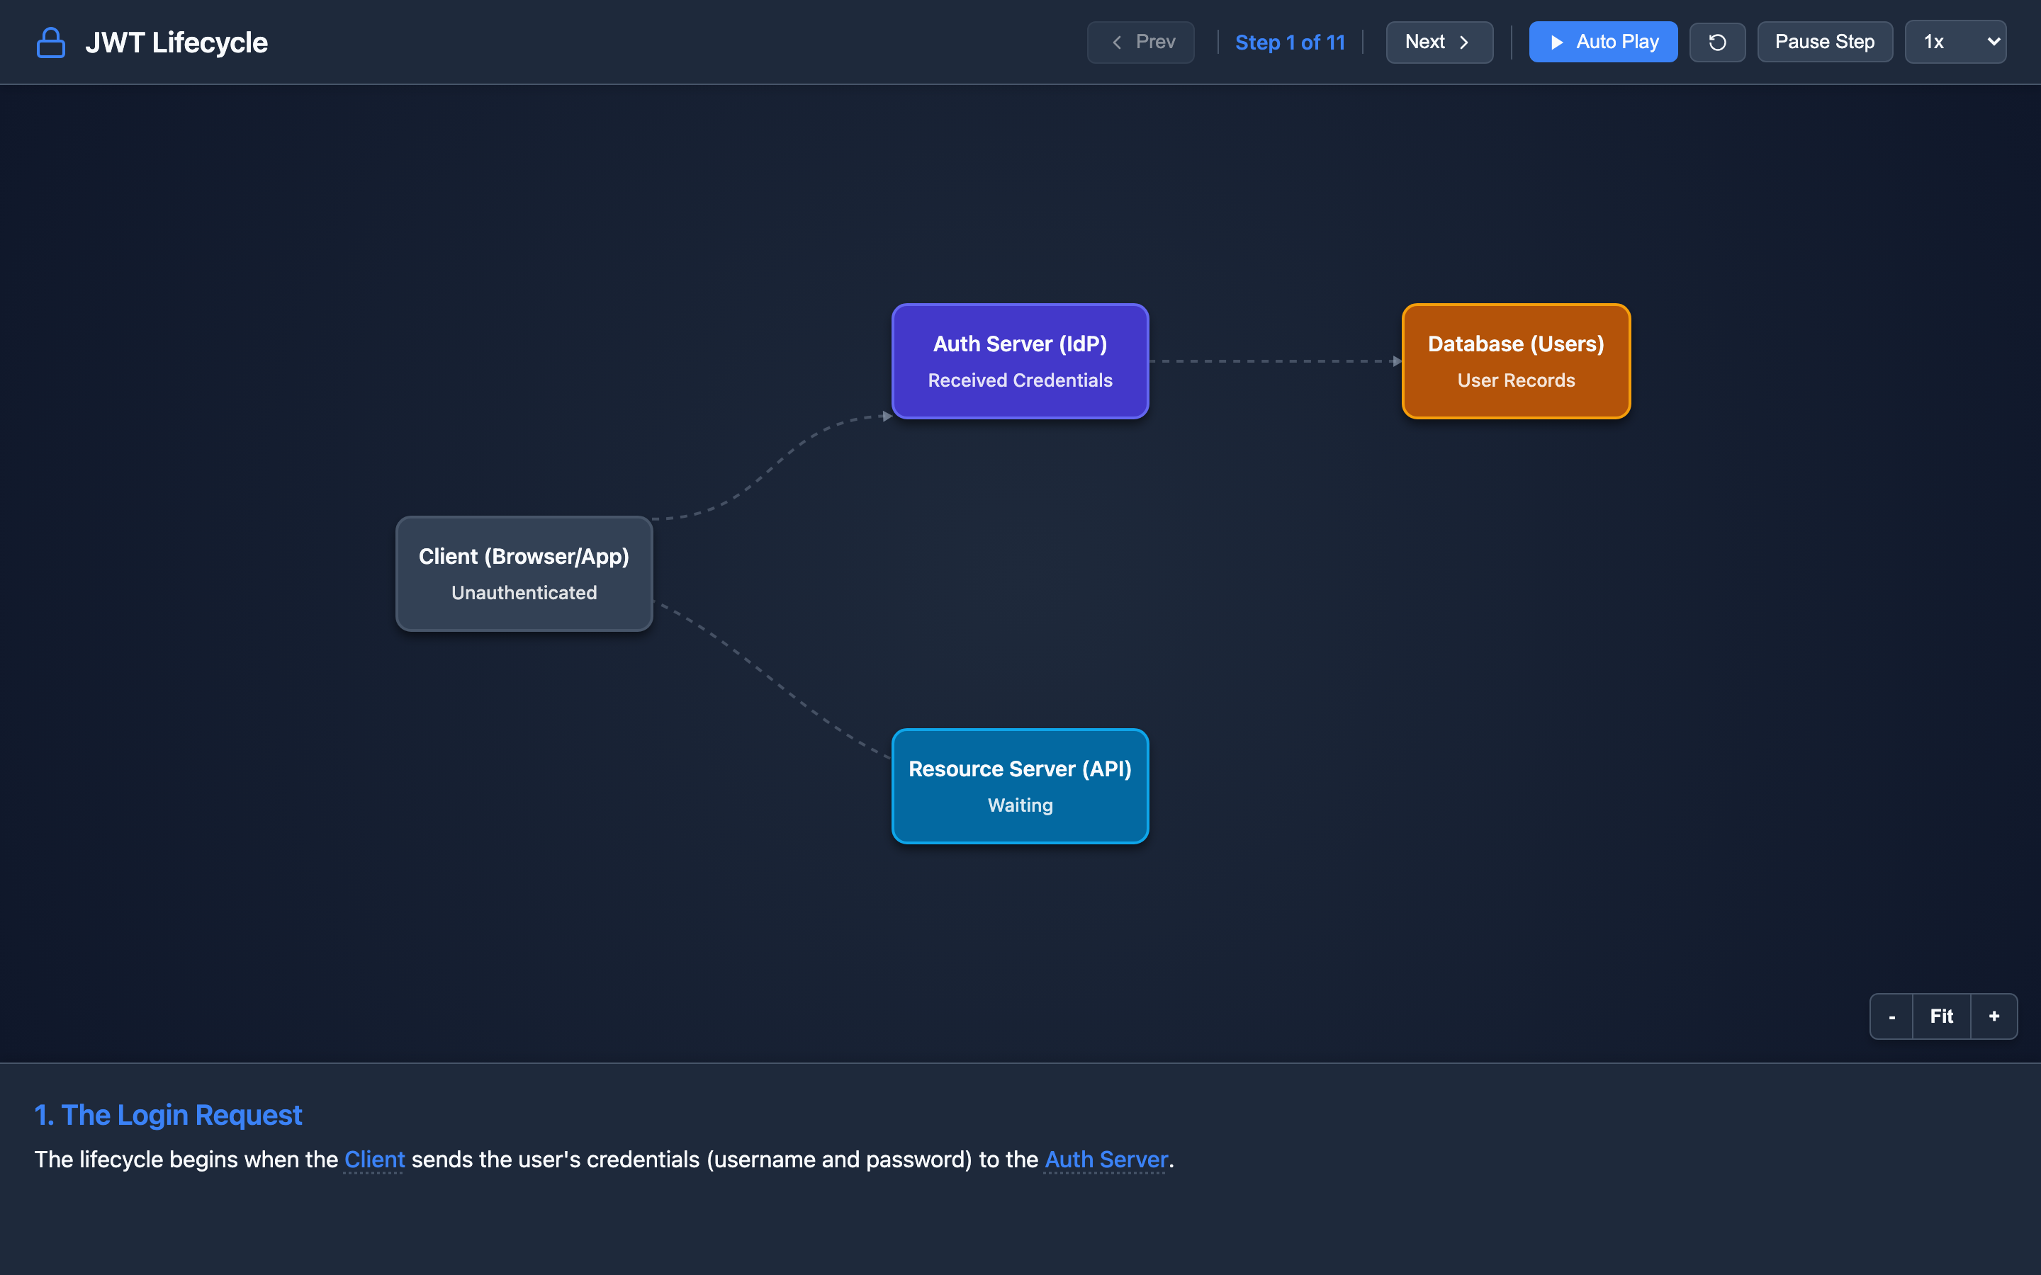Click the 'User Records' status text

(1516, 380)
